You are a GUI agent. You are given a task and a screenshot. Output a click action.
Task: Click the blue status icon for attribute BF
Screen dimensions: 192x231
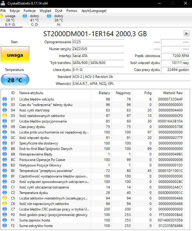click(5, 176)
